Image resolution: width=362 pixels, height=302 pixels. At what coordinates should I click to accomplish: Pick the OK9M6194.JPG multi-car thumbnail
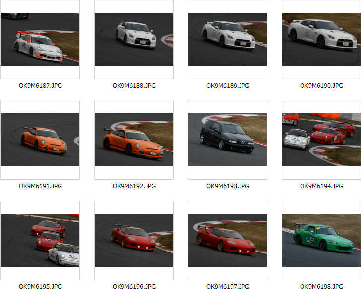point(321,140)
